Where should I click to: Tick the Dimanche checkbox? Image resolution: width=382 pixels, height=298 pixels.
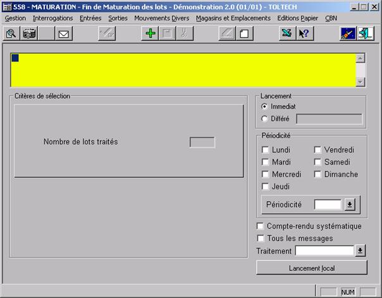coord(318,175)
